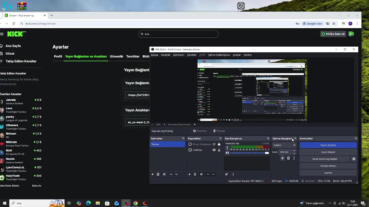
Task: Toggle lock on Ekran Yakalama source
Action: click(219, 144)
